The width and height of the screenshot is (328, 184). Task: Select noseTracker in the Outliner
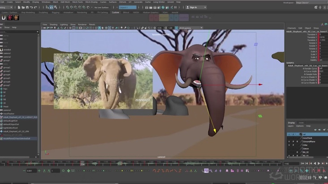9,113
